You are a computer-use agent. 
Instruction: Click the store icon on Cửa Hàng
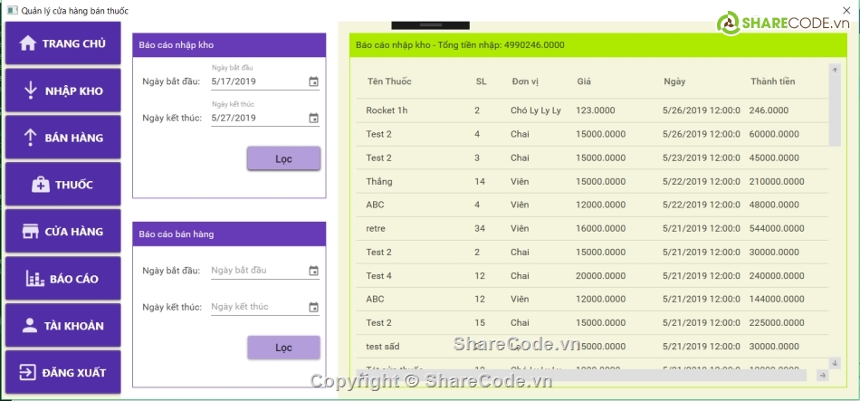(x=30, y=232)
